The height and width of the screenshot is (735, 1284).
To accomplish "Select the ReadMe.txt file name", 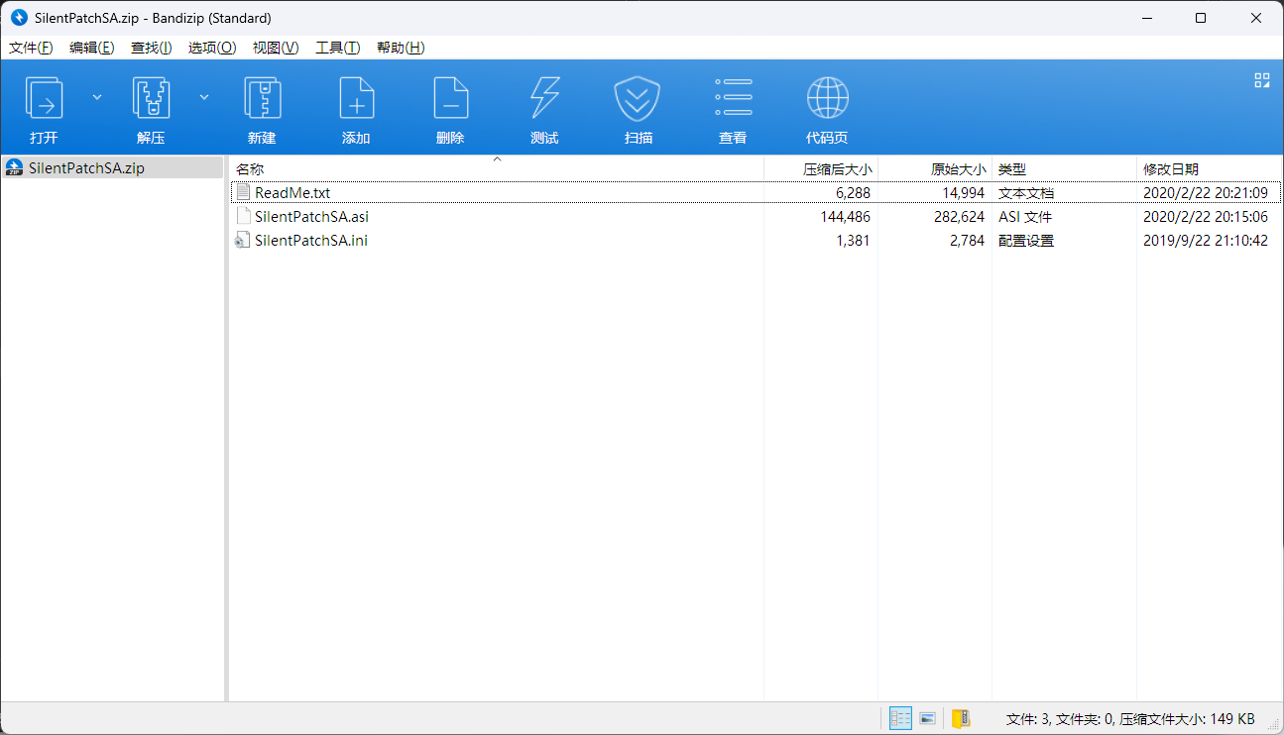I will [292, 192].
